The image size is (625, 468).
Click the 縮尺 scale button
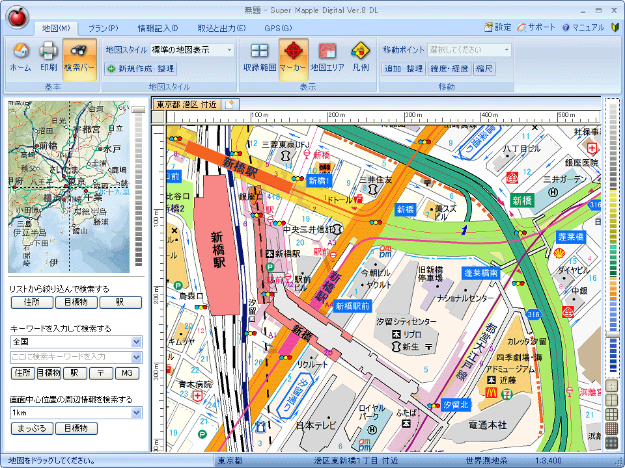tap(484, 69)
